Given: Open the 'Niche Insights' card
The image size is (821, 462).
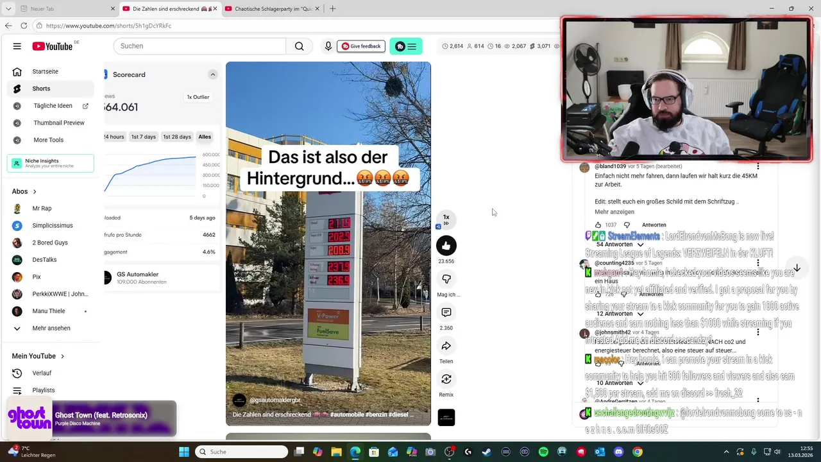Looking at the screenshot, I should pyautogui.click(x=51, y=163).
